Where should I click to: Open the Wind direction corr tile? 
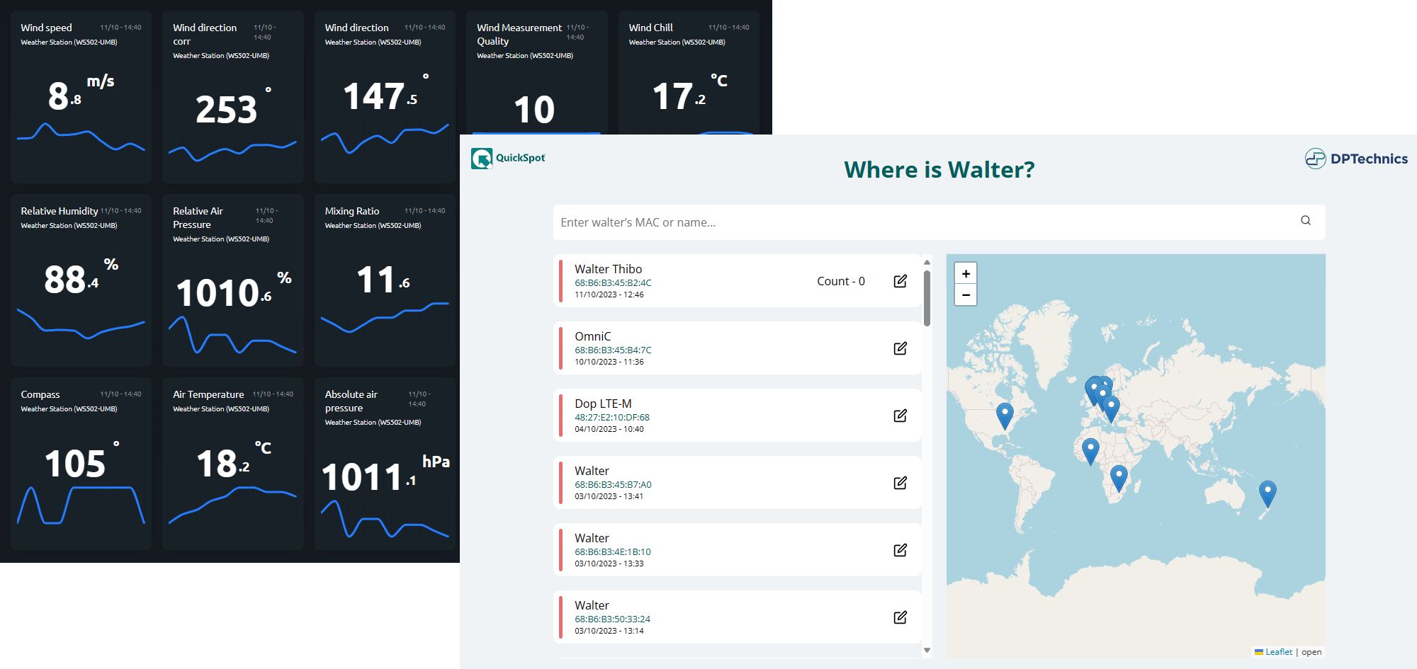point(233,97)
